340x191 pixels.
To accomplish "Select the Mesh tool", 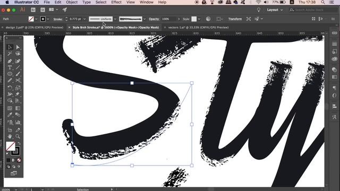I will tap(10, 108).
